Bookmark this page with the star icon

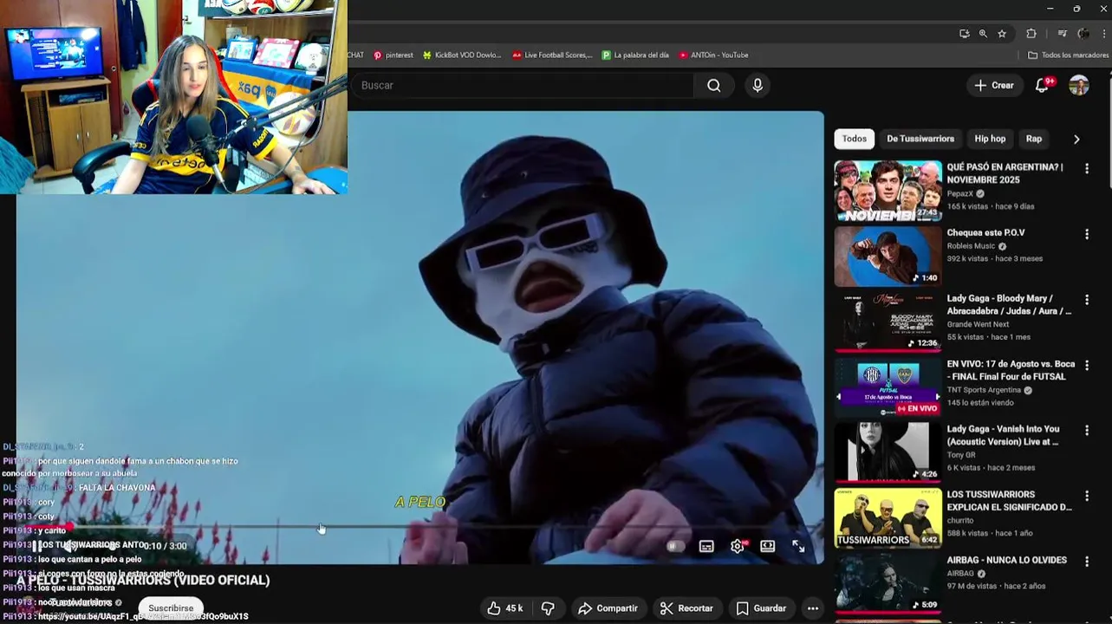(1002, 34)
